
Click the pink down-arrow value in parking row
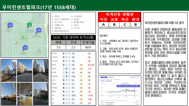[x=89, y=69]
